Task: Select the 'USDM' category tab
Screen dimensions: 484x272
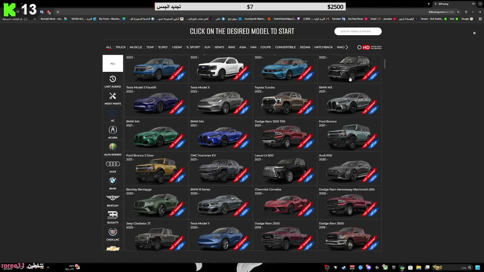Action: [x=177, y=47]
